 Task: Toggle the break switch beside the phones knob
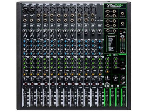click(124, 82)
